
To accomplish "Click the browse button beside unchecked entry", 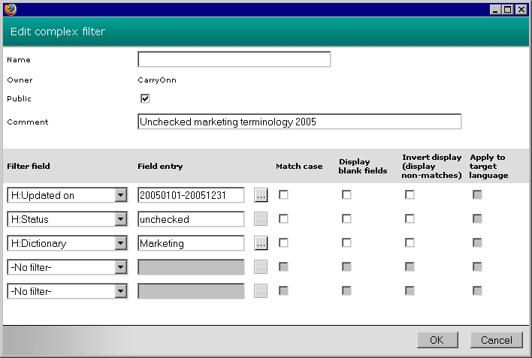I will pyautogui.click(x=261, y=219).
